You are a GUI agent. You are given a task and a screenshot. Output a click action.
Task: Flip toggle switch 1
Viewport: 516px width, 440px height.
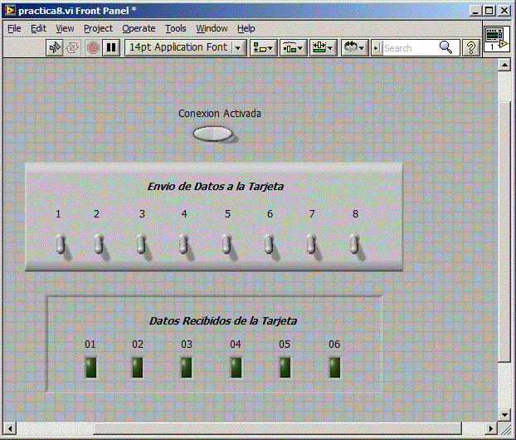tap(61, 244)
